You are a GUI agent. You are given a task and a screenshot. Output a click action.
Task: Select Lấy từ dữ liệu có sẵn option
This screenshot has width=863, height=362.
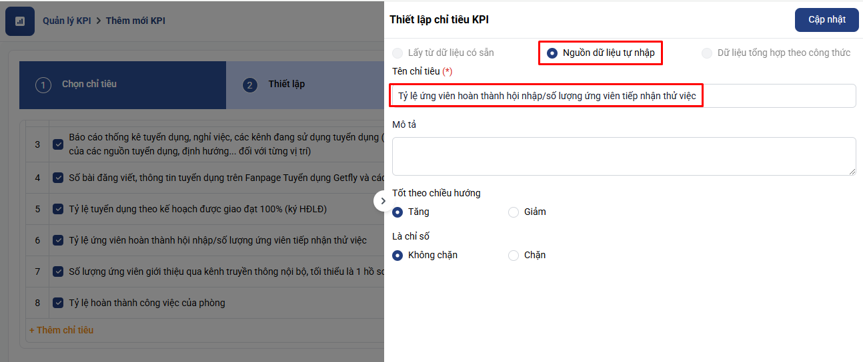398,53
